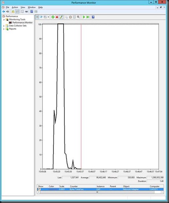Viewport: 169px width, 203px height.
Task: Click the green Unfreeze Display play icon
Action: point(84,17)
